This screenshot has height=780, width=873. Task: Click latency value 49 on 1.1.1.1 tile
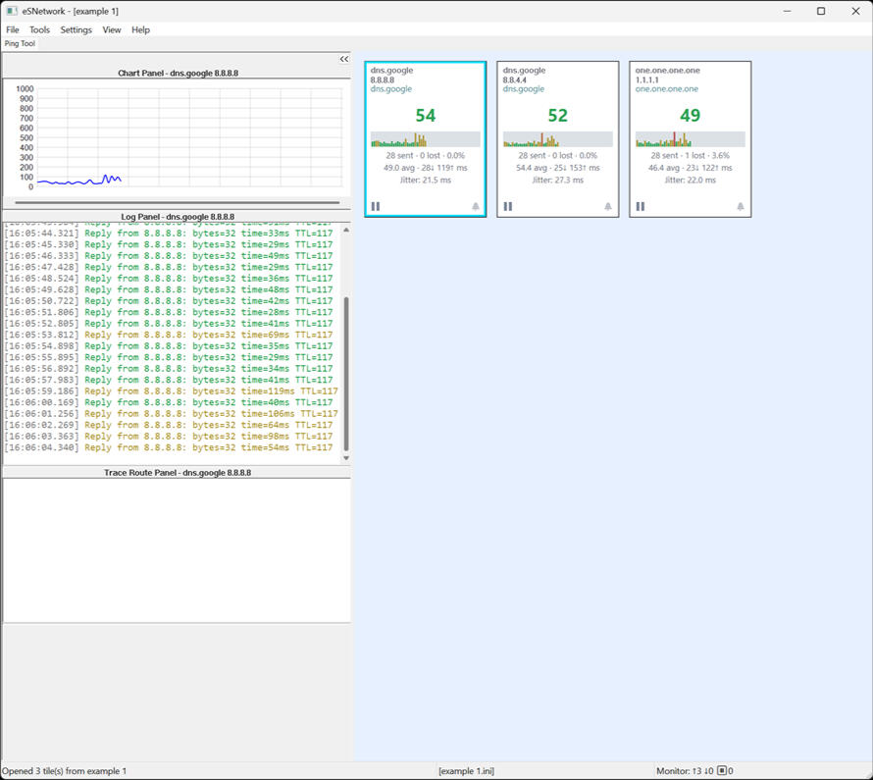coord(690,115)
